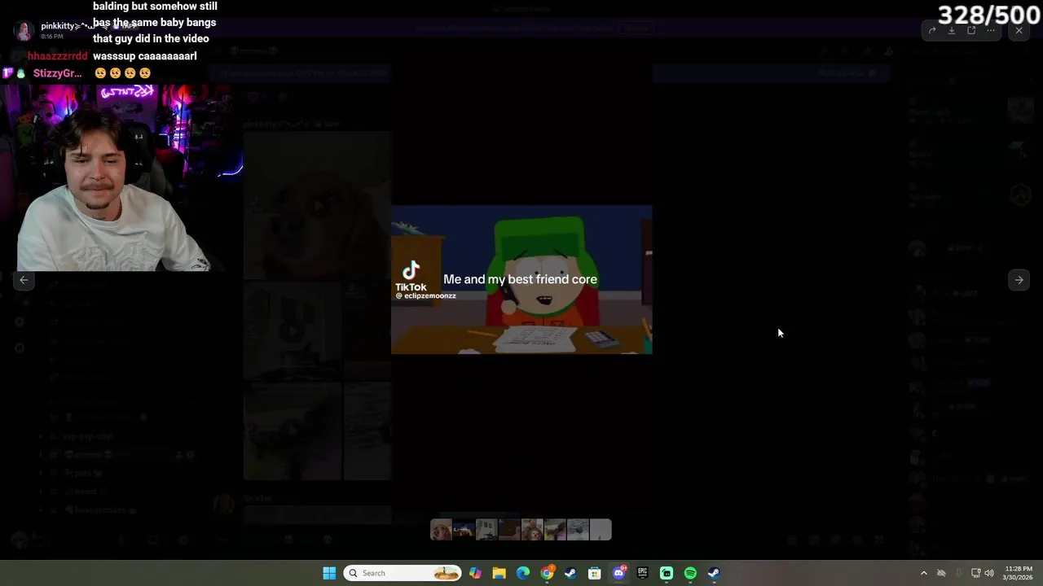Open the Steam icon next to Chrome

pos(570,573)
